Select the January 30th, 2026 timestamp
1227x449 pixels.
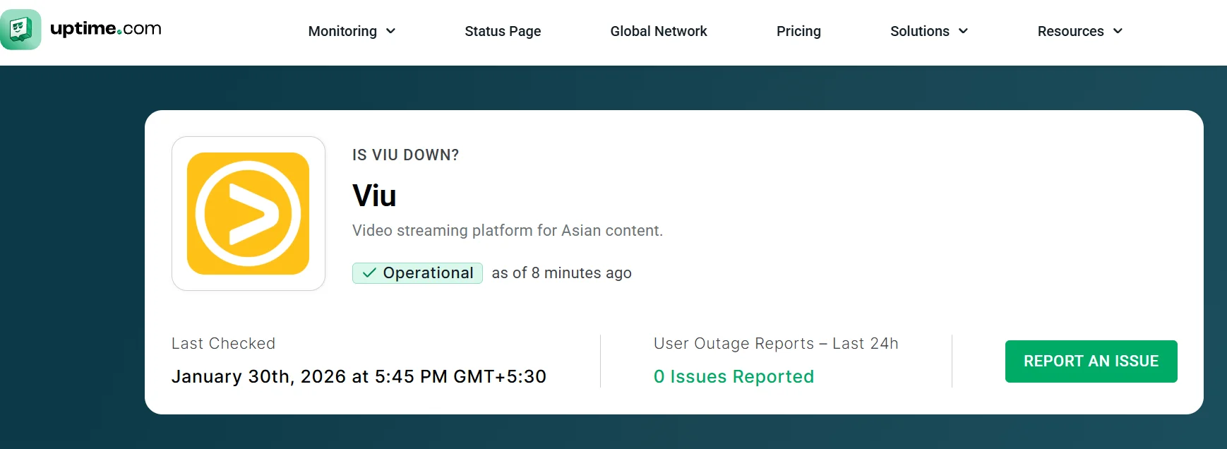tap(359, 376)
